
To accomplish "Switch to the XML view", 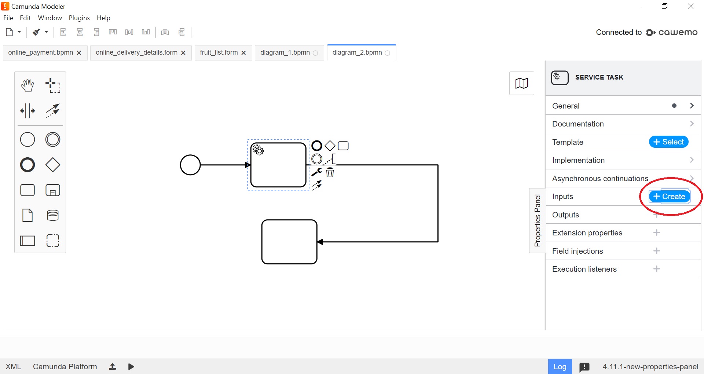I will pos(13,366).
